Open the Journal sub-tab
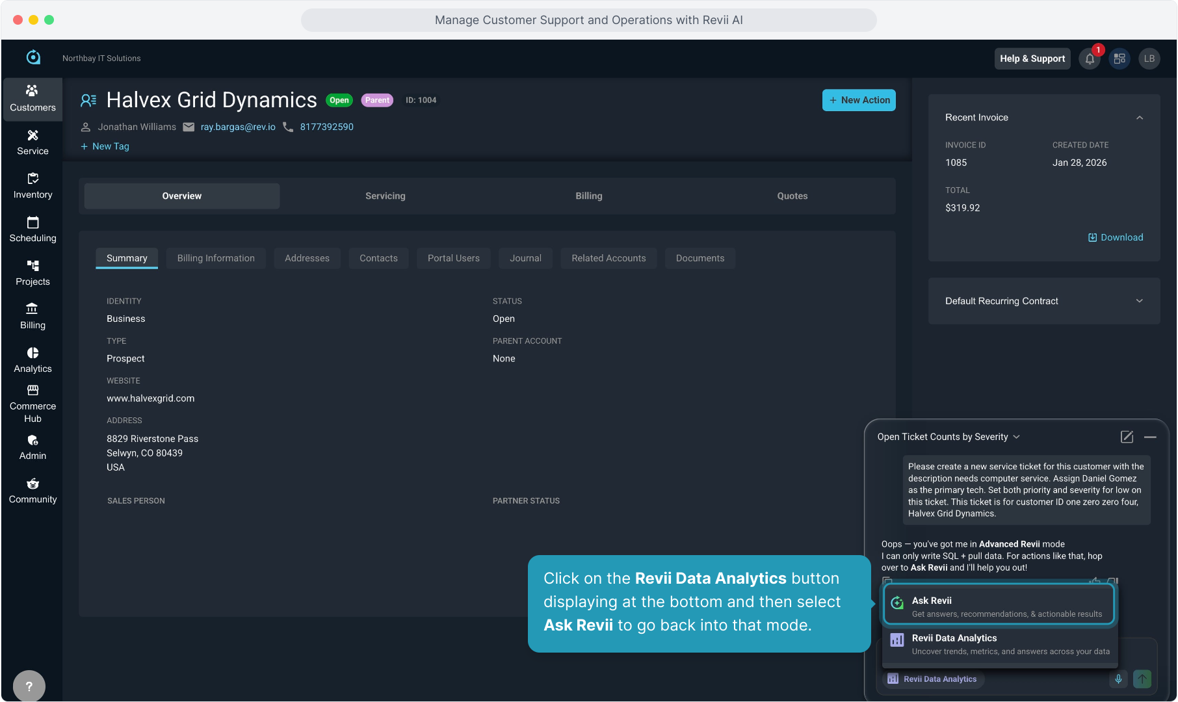This screenshot has width=1178, height=702. pyautogui.click(x=525, y=259)
